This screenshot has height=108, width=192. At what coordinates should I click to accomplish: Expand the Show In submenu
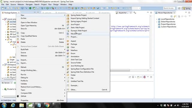(x=41, y=29)
